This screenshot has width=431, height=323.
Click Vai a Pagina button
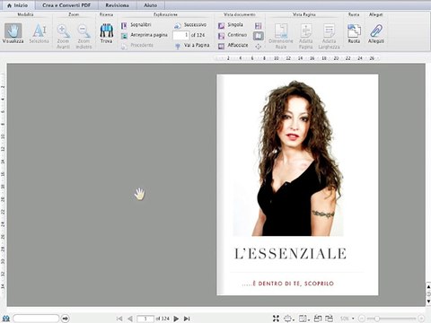click(192, 46)
